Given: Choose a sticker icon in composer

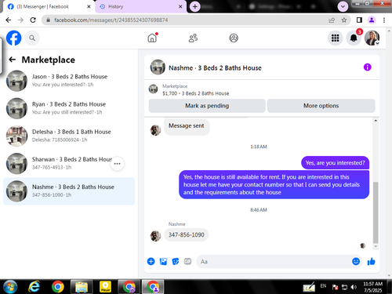Looking at the screenshot, I should [176, 261].
